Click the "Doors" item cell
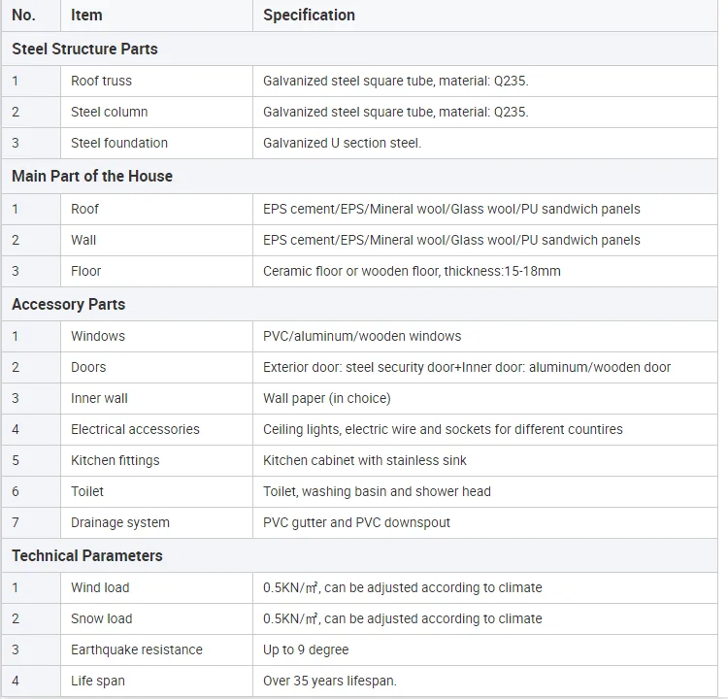This screenshot has height=699, width=728. (x=88, y=367)
